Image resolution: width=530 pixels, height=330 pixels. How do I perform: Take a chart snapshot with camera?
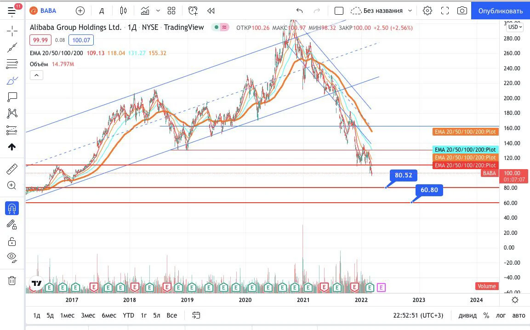coord(462,11)
